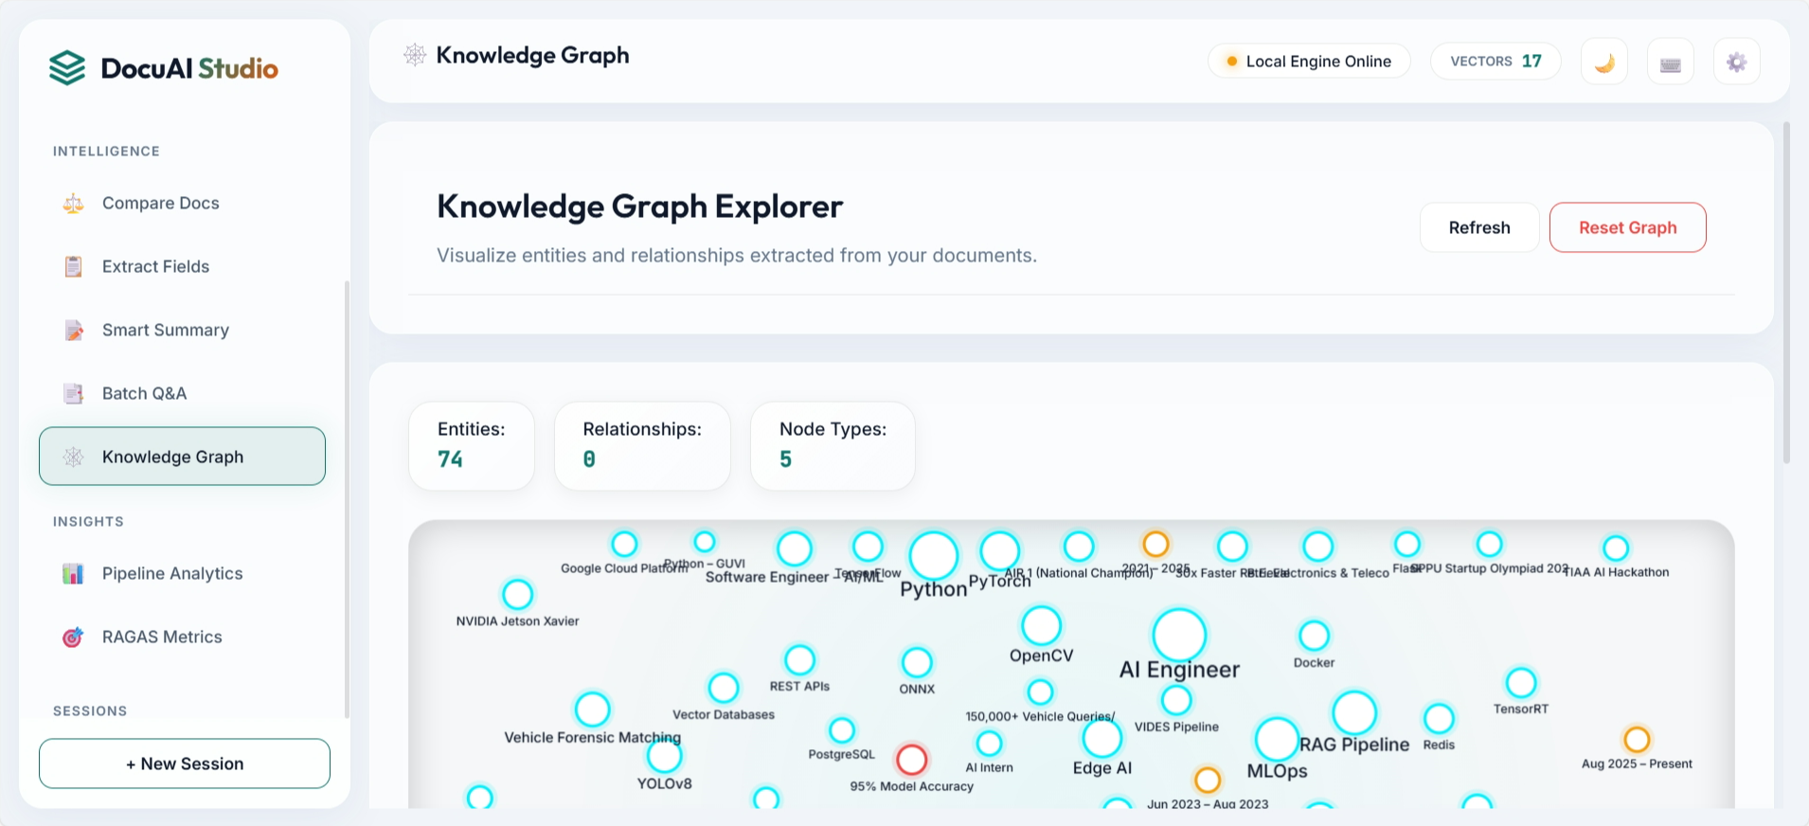Screen dimensions: 1809x826
Task: Click the Entities 74 stat card
Action: [x=472, y=446]
